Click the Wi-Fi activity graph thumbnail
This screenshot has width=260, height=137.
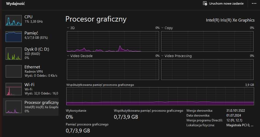point(13,89)
